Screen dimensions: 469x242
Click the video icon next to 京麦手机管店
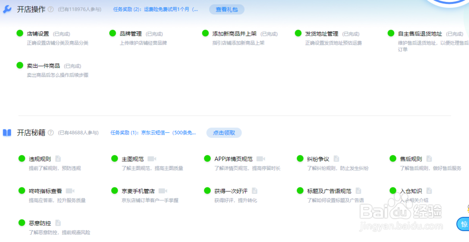tap(163, 191)
